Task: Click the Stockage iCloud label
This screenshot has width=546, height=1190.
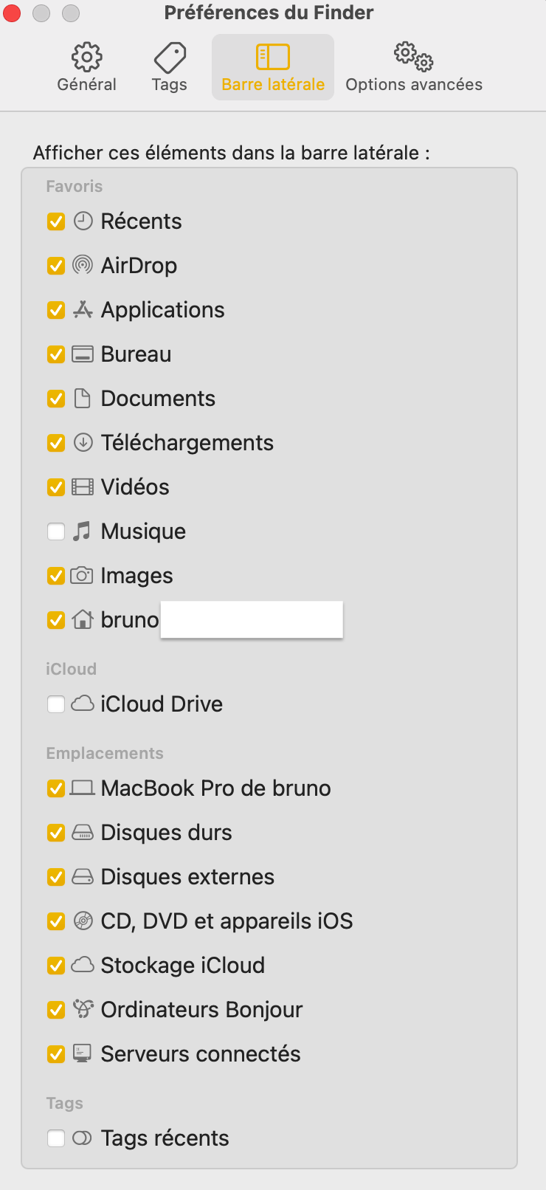Action: 182,966
